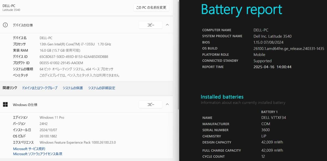Viewport: 327px width, 161px height.
Task: Click the device specifications info icon
Action: pyautogui.click(x=5, y=25)
